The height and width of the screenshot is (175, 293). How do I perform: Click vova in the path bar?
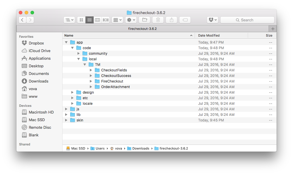pyautogui.click(x=116, y=148)
